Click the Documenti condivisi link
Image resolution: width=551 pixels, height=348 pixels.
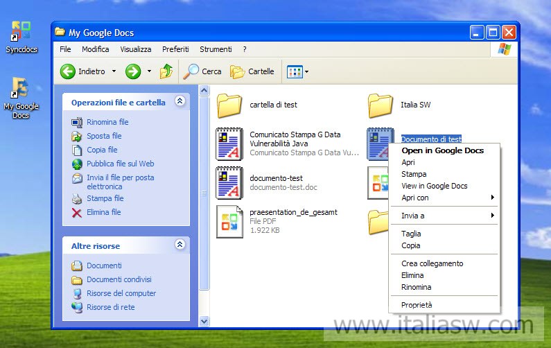[119, 279]
